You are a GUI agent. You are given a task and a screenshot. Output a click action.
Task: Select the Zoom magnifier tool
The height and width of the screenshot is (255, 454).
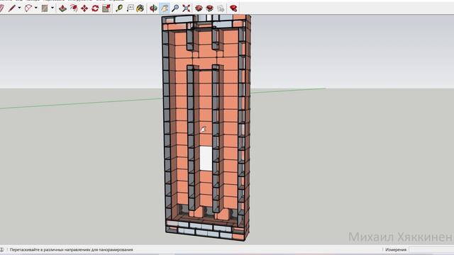[x=175, y=8]
